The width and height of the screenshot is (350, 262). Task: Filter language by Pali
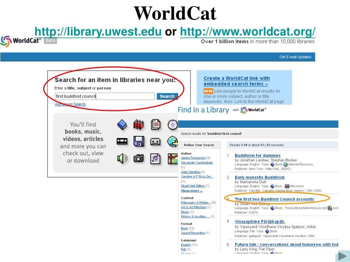click(183, 249)
